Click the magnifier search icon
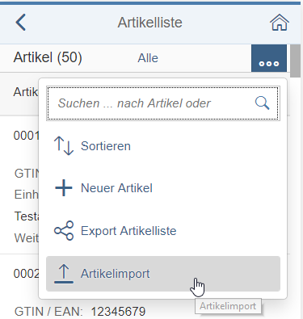The image size is (303, 319). pos(262,103)
